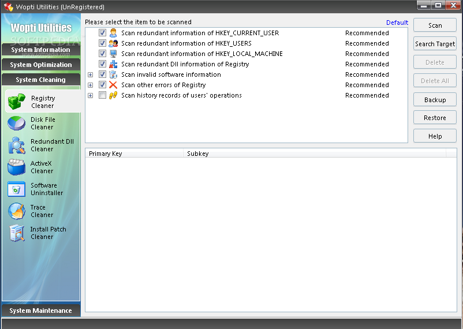This screenshot has width=463, height=329.
Task: Select 'Scan other errors of Registry' text
Action: (x=163, y=85)
